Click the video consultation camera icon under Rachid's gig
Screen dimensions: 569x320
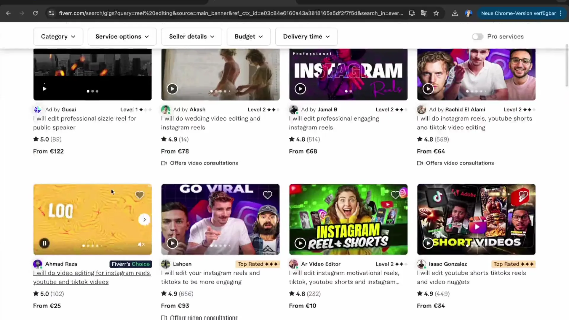coord(420,163)
